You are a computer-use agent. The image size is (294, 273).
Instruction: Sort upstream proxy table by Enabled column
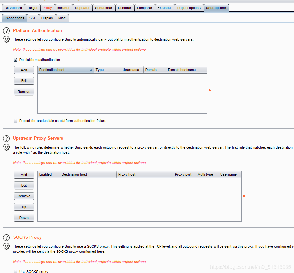49,175
